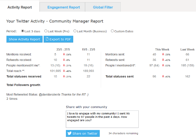
Task: Click the '19 (16)' people mentioned value
Action: click(89, 65)
